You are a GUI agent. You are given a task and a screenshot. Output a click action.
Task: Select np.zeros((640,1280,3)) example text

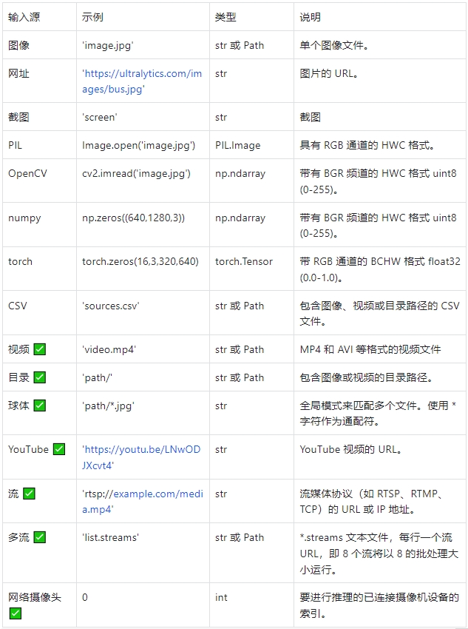(133, 218)
